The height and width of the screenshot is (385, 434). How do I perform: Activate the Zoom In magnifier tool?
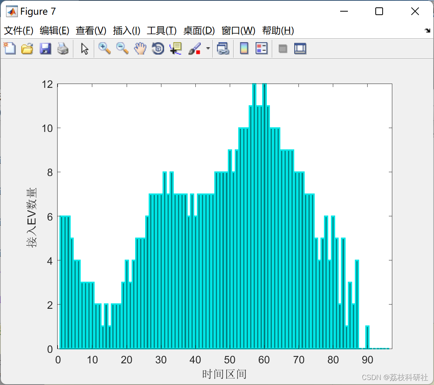(x=104, y=48)
